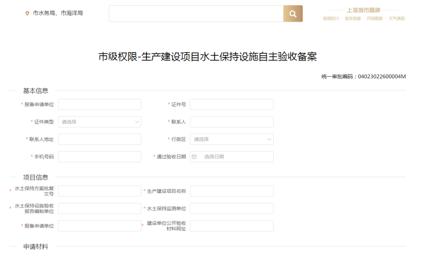Click the 联系人地址 label
This screenshot has height=260, width=443.
pos(41,139)
